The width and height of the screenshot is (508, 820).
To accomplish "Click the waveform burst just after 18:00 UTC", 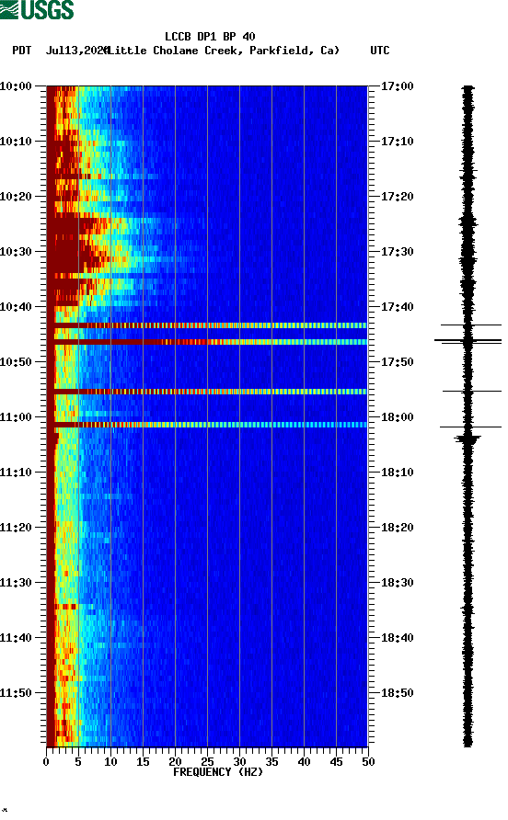I will coord(468,438).
